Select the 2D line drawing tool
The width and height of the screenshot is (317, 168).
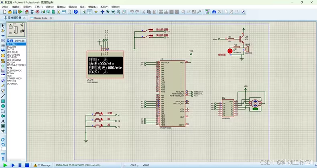click(3, 96)
